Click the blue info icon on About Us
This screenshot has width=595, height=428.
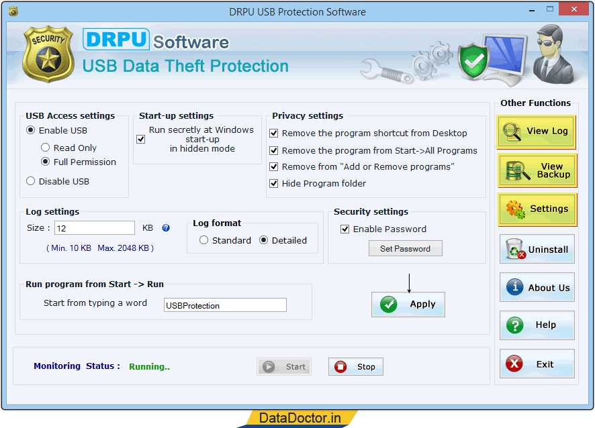coord(514,287)
